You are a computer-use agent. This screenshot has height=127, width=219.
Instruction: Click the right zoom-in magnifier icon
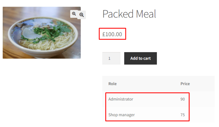81,15
